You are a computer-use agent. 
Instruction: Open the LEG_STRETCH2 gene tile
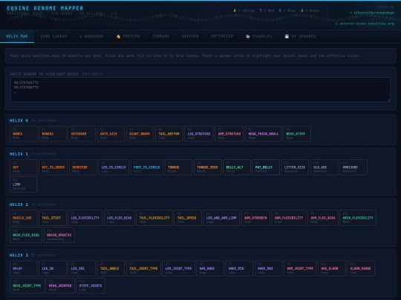point(199,133)
